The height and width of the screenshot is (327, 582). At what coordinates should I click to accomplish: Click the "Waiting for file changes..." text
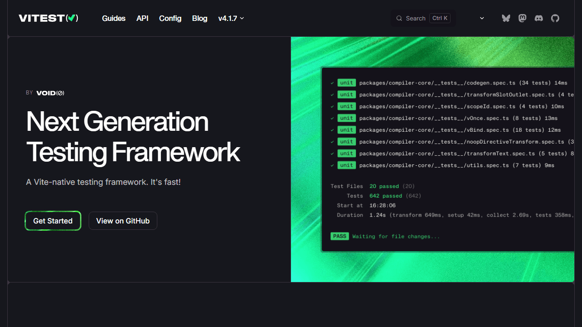pos(396,237)
